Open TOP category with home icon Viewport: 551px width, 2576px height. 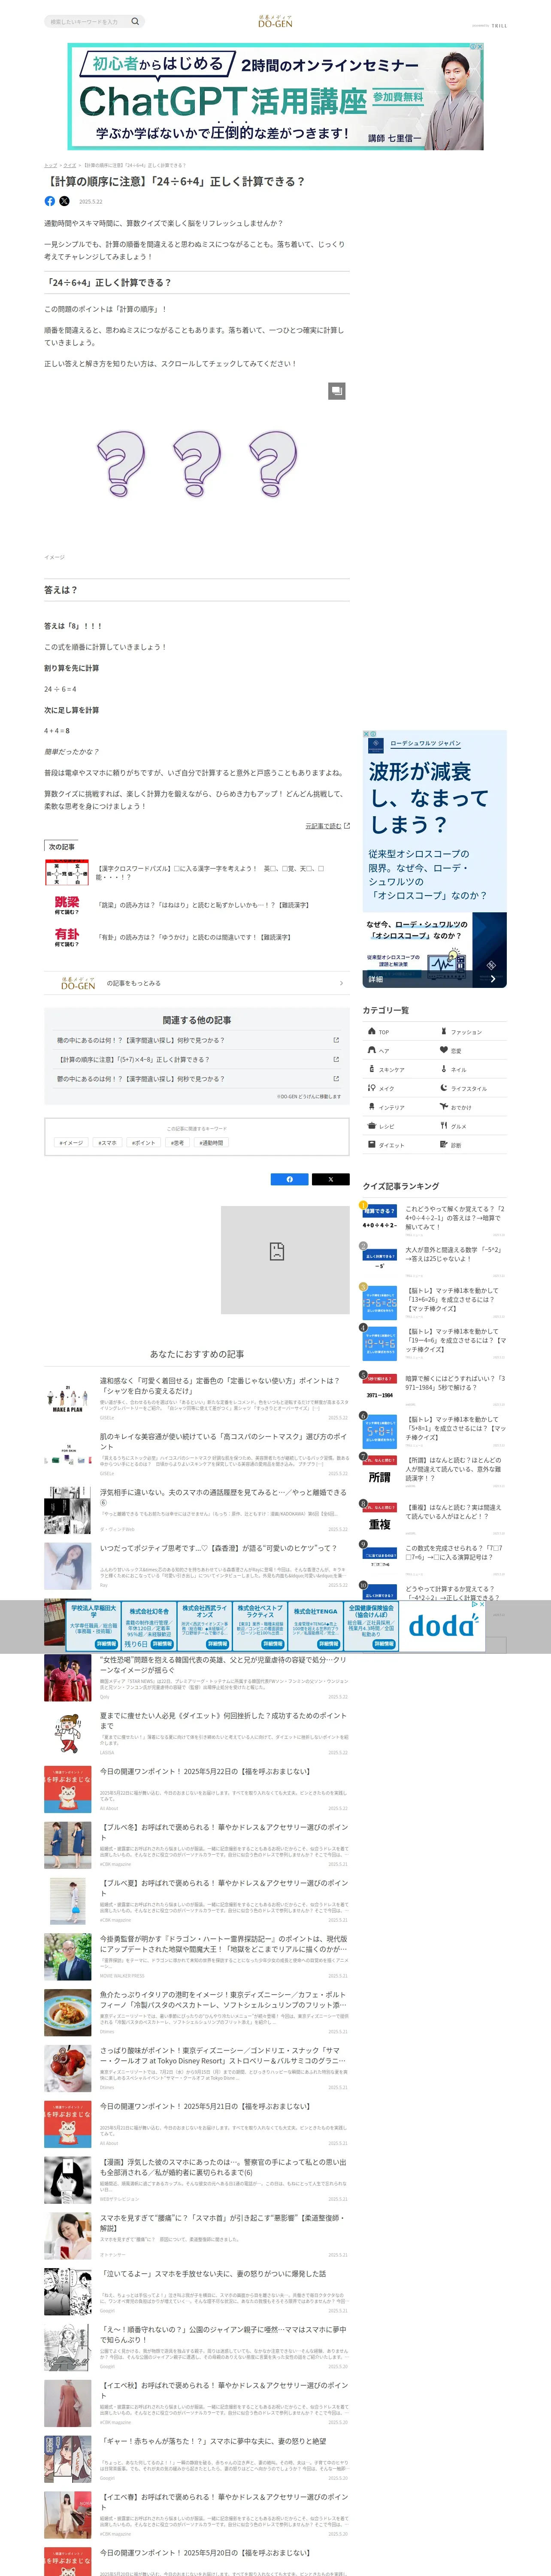click(x=372, y=1031)
